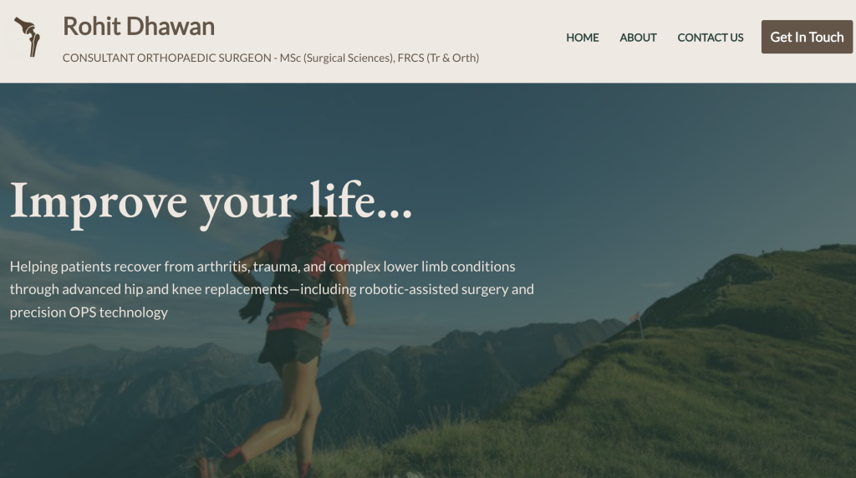Open CONTACT US in the navigation

(x=711, y=38)
